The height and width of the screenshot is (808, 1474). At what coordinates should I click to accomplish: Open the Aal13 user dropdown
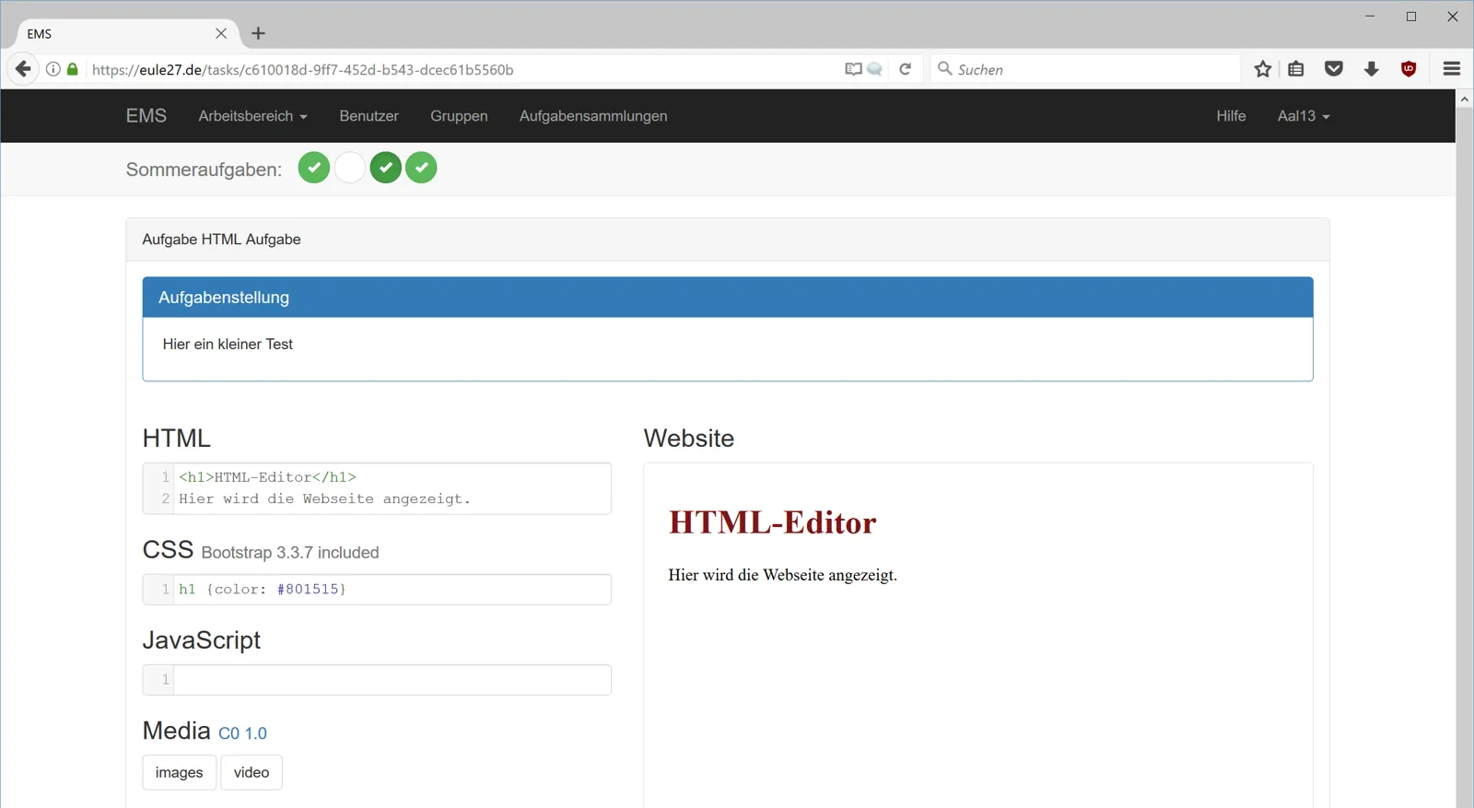coord(1304,116)
